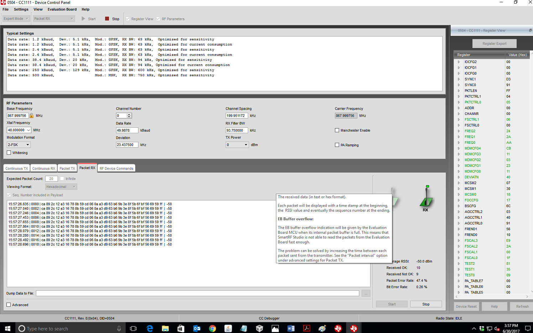Viewport: 533px width, 333px height.
Task: Check the Advanced checkbox
Action: (9, 305)
